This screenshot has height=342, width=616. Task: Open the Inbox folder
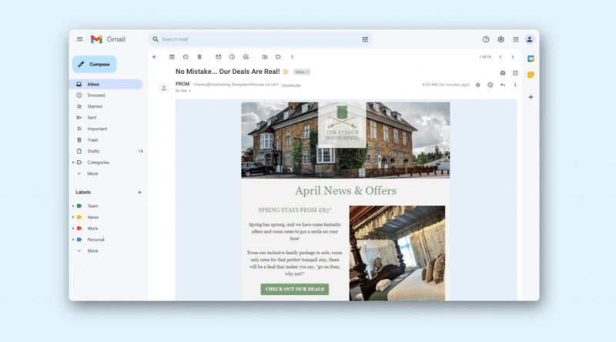point(93,84)
